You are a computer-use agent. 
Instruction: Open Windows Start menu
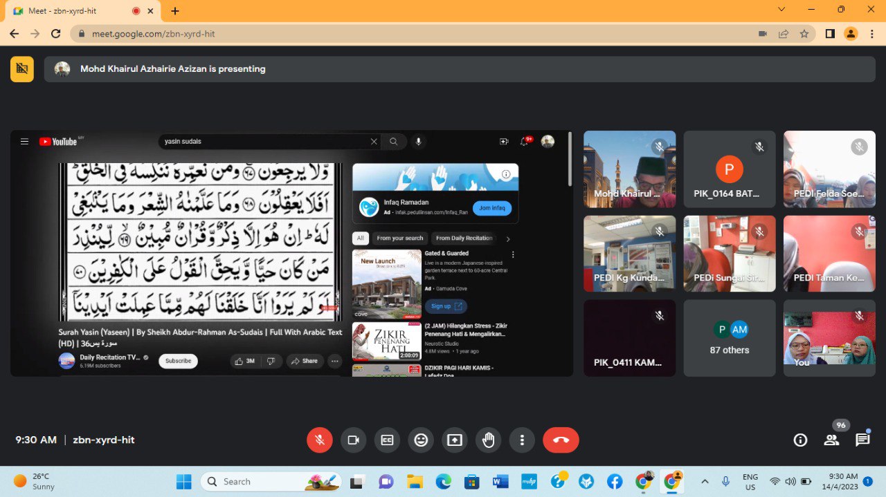(x=183, y=482)
